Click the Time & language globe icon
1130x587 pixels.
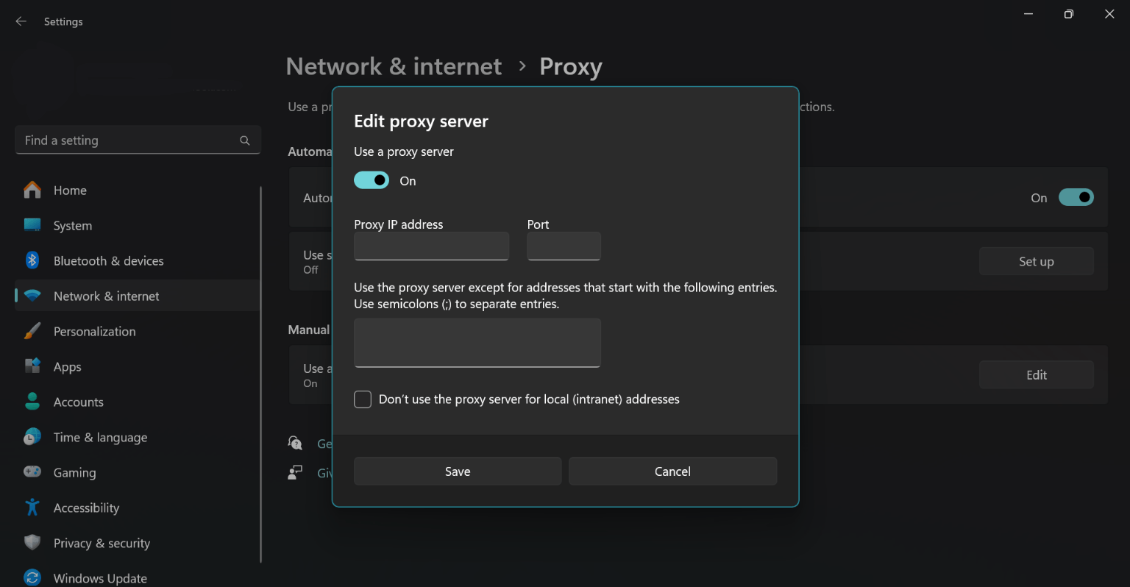pyautogui.click(x=32, y=436)
